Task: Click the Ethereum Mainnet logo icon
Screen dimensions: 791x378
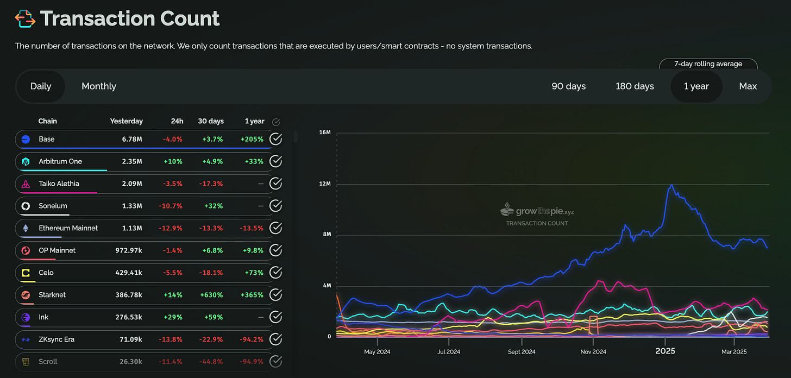Action: (x=26, y=228)
